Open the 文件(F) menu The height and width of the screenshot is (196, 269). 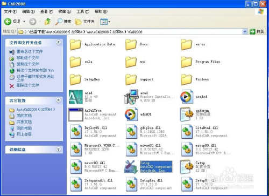10,12
